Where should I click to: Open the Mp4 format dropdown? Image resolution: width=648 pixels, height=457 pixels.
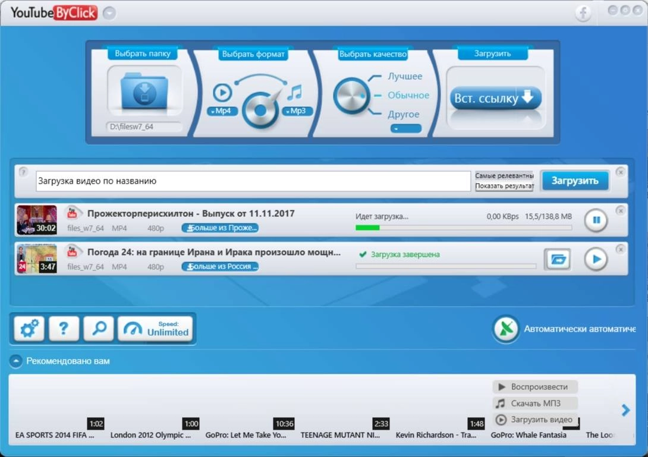[x=222, y=111]
